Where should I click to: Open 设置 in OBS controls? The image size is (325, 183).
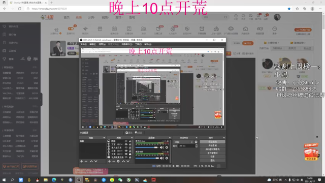click(x=212, y=157)
